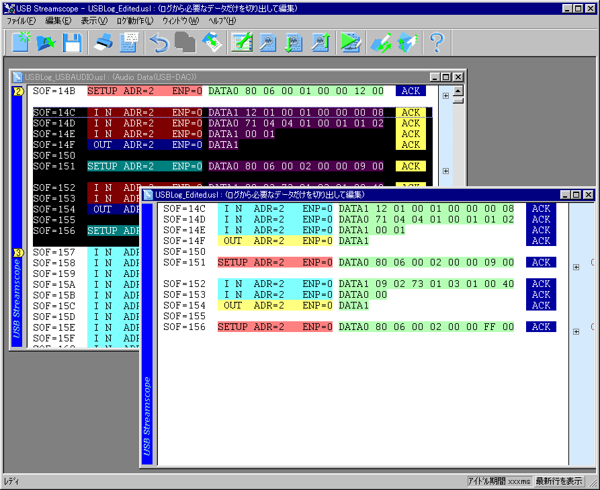
Task: Open the 編集(E) menu
Action: point(58,21)
